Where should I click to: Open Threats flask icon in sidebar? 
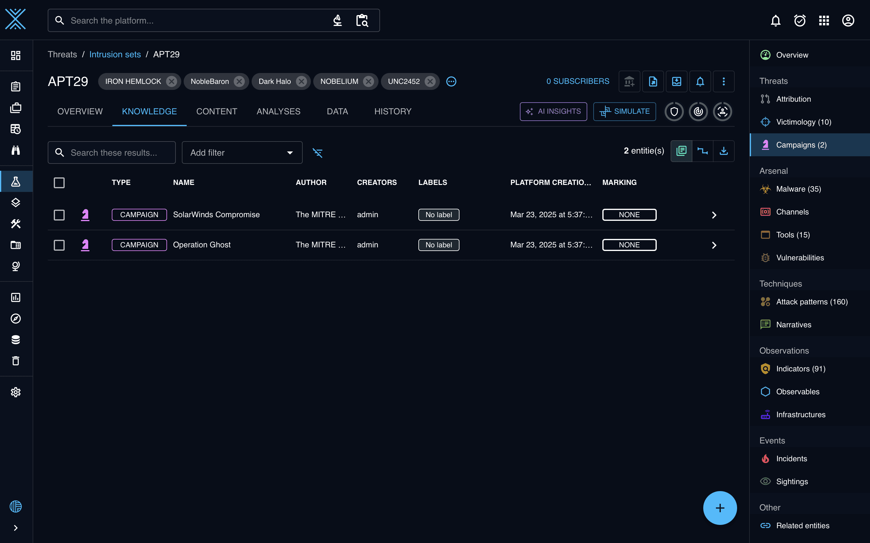[15, 181]
